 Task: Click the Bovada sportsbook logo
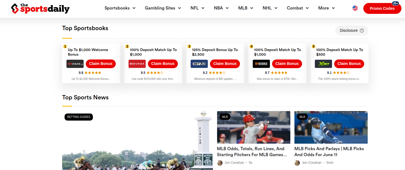137,64
